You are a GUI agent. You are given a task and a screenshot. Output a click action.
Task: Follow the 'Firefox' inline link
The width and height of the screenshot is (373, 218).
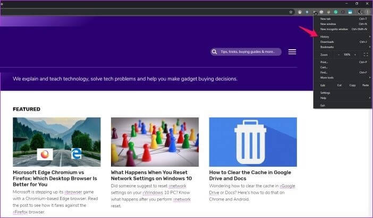[20, 212]
